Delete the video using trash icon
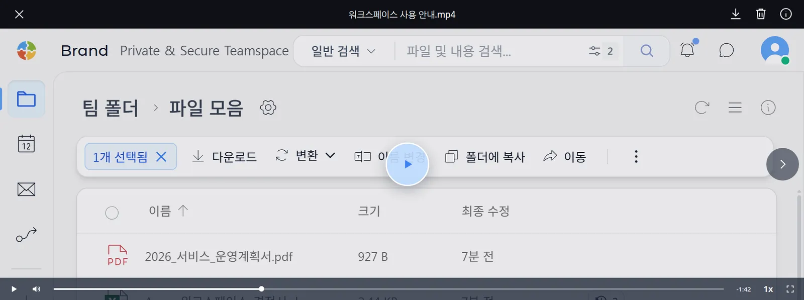 [761, 14]
